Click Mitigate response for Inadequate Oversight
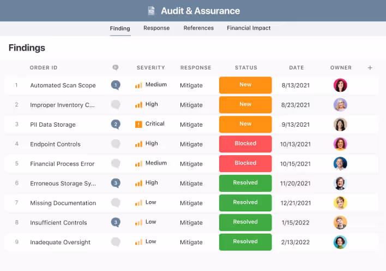This screenshot has height=271, width=386. coord(191,242)
